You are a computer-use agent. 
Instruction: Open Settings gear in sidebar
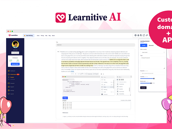pos(9,90)
